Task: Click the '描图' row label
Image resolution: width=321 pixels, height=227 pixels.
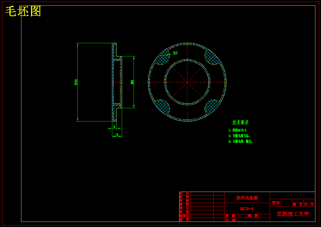Action: click(184, 205)
